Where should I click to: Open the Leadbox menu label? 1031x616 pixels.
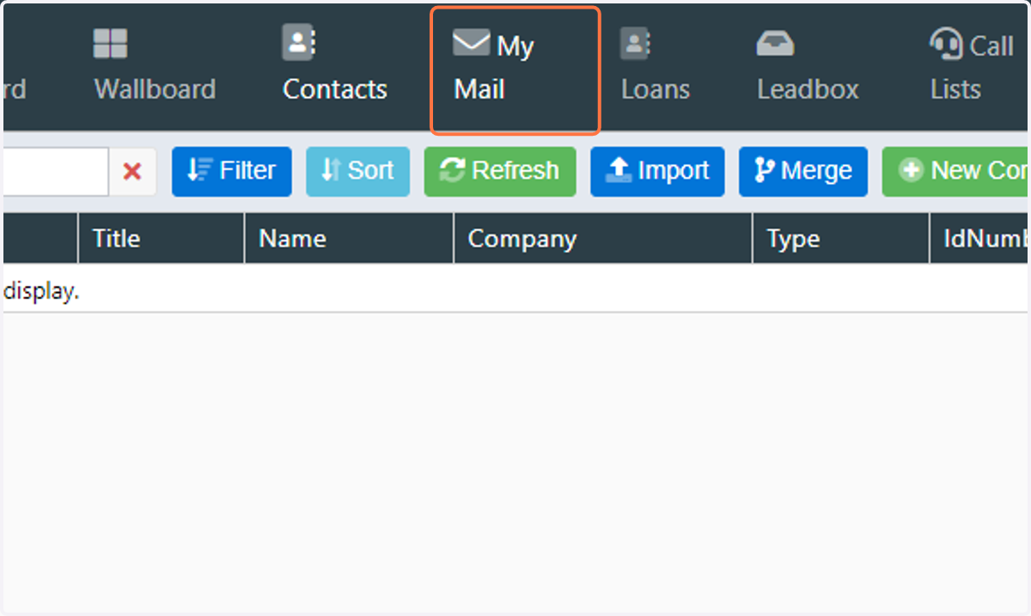pos(808,89)
